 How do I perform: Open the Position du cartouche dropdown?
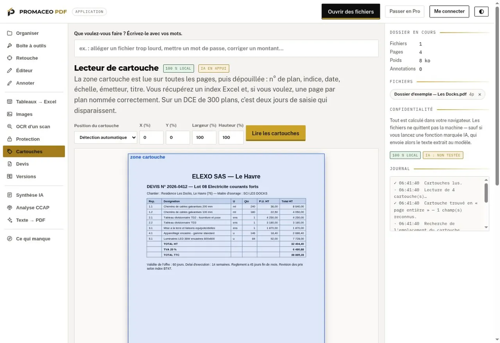tap(105, 137)
